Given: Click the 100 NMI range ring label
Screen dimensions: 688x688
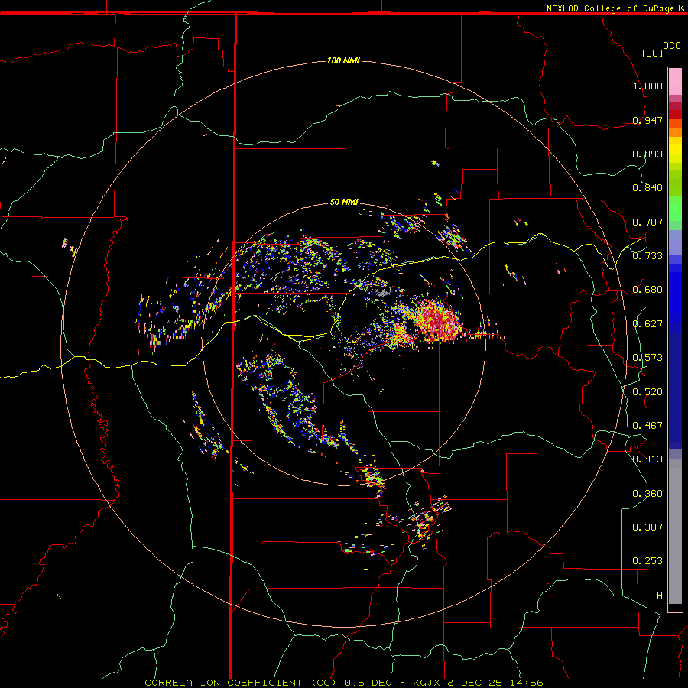Looking at the screenshot, I should pyautogui.click(x=343, y=60).
